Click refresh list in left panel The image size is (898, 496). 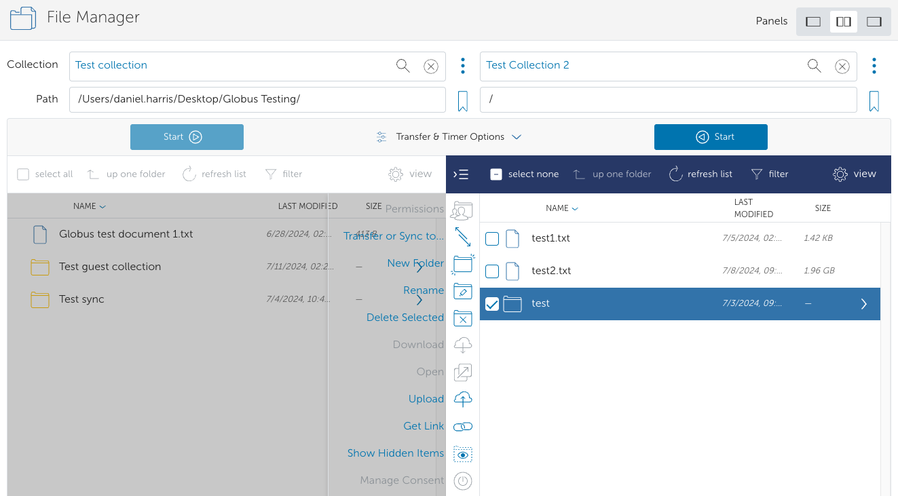pos(214,174)
